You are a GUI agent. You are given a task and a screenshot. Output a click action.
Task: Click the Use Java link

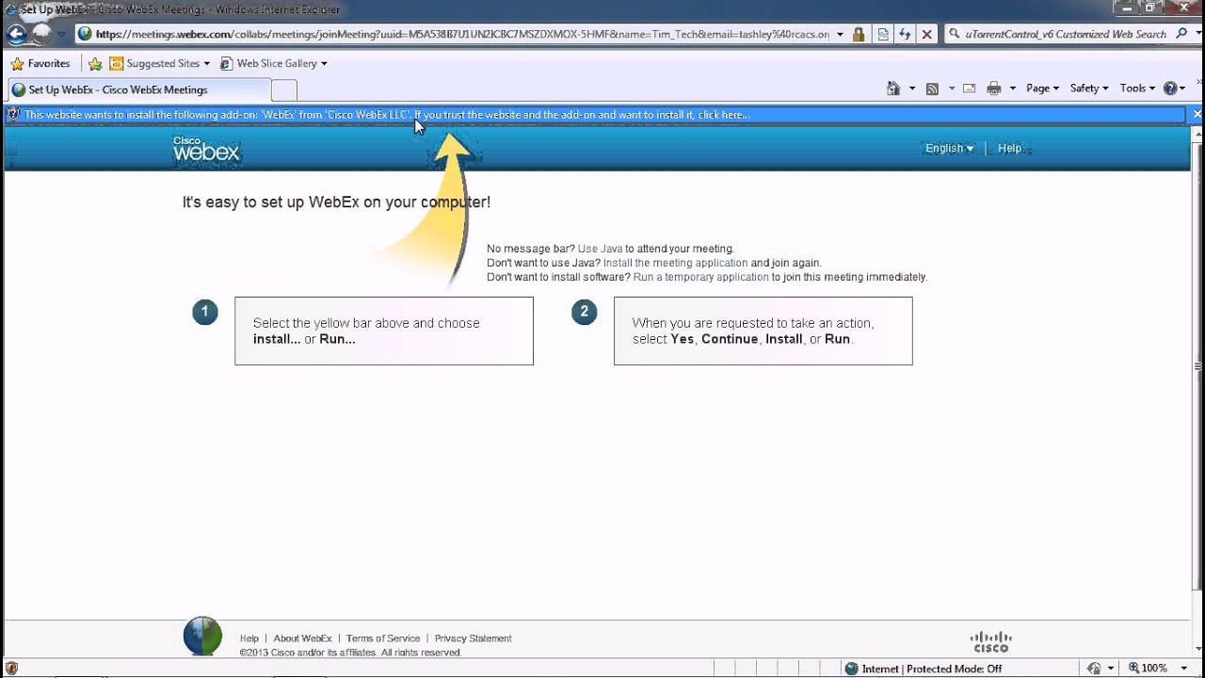click(x=600, y=249)
